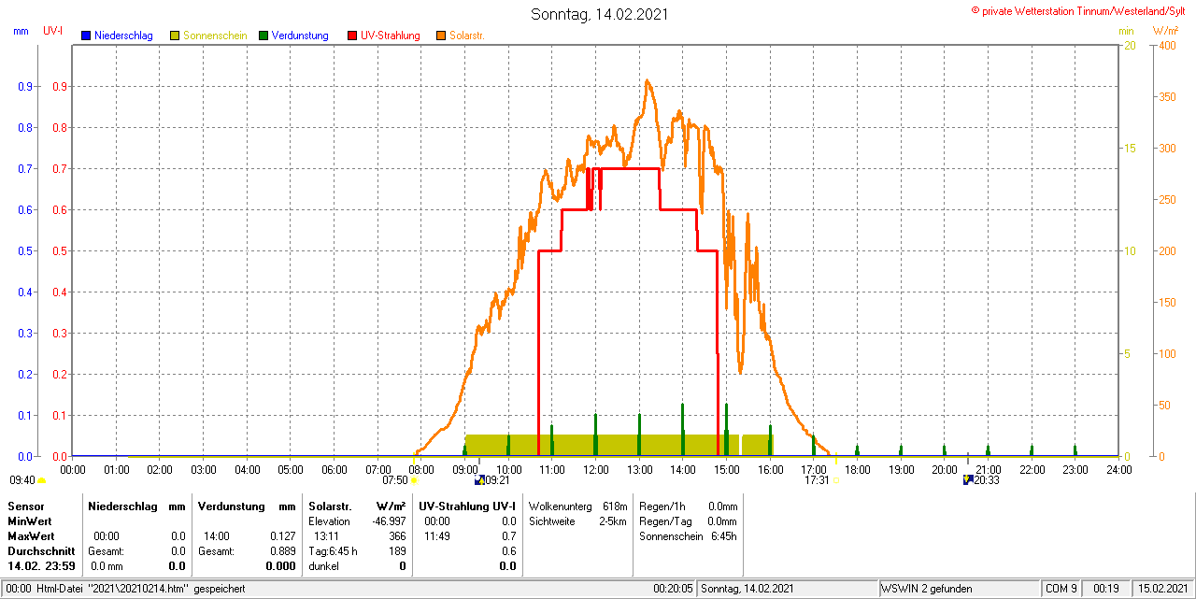Click the sunrise icon beside 07:50
This screenshot has width=1196, height=599.
(x=414, y=480)
